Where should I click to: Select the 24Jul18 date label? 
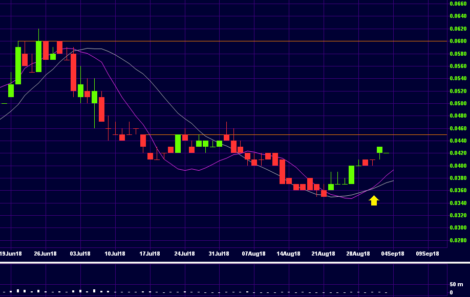184,254
